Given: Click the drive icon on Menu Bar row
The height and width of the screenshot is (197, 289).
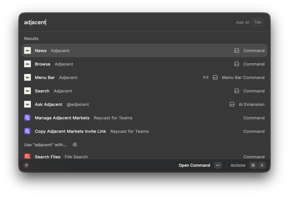Looking at the screenshot, I should pos(215,77).
